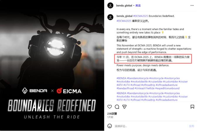Open the Boundaries Redefined post image
The image size is (201, 131).
[x=52, y=65]
